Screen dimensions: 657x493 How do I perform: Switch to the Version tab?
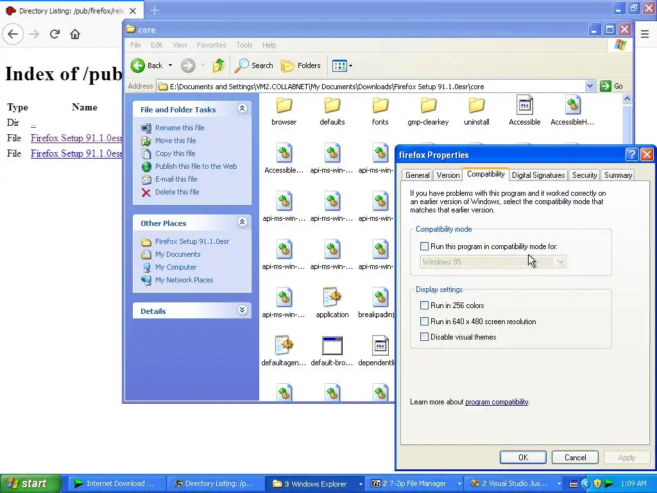(x=448, y=175)
